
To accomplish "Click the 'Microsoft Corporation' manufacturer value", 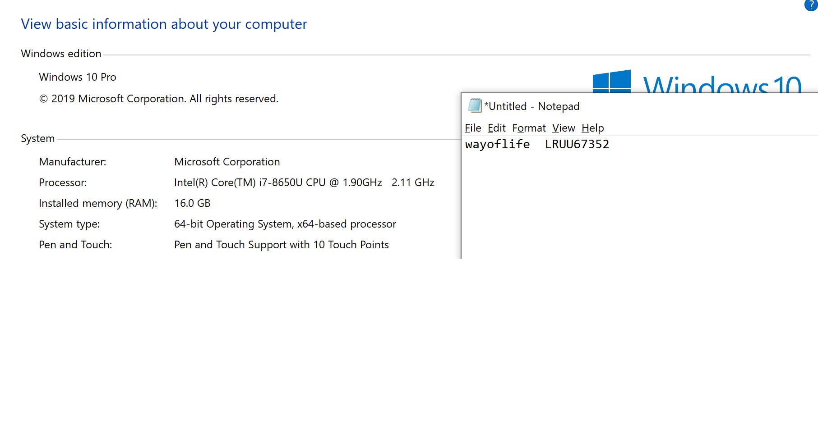I will 227,162.
